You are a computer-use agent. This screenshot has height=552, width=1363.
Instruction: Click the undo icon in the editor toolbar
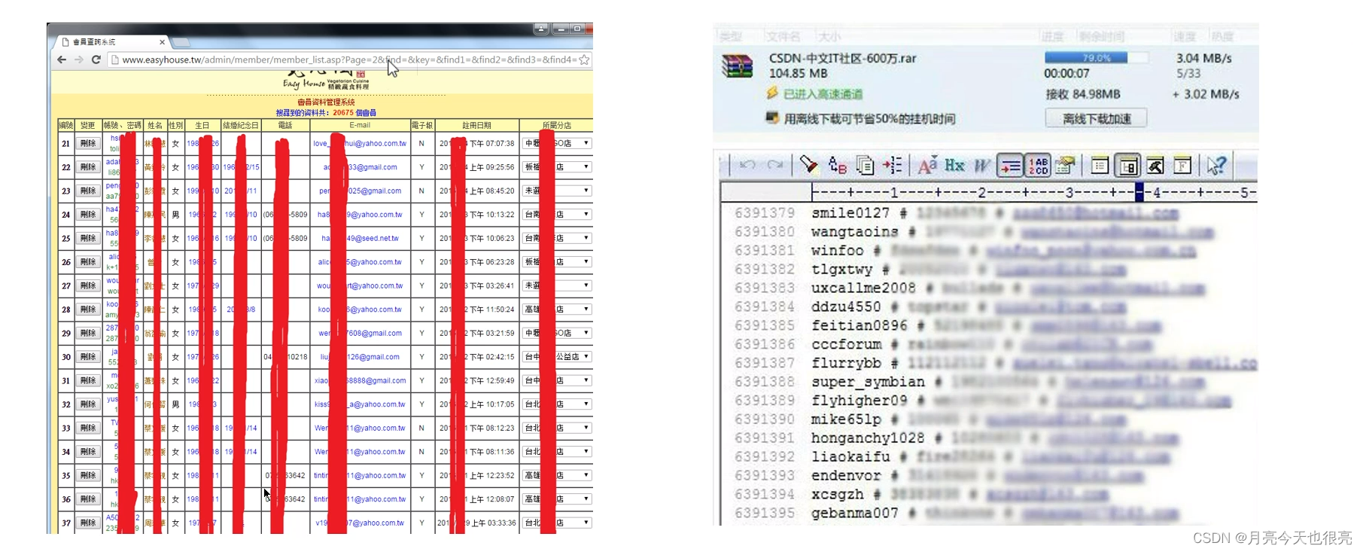point(747,165)
